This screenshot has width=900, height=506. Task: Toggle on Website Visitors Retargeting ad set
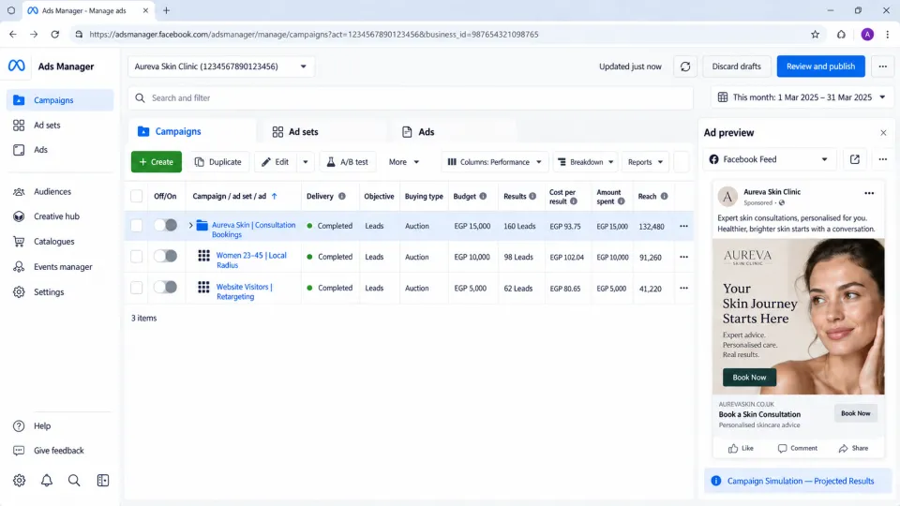pyautogui.click(x=165, y=287)
